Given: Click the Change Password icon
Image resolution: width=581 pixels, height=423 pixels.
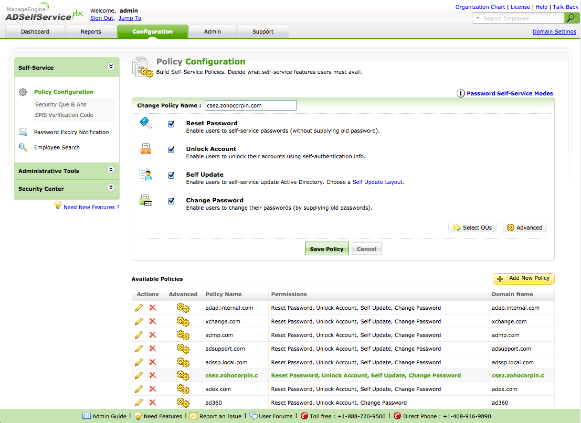Looking at the screenshot, I should [145, 200].
